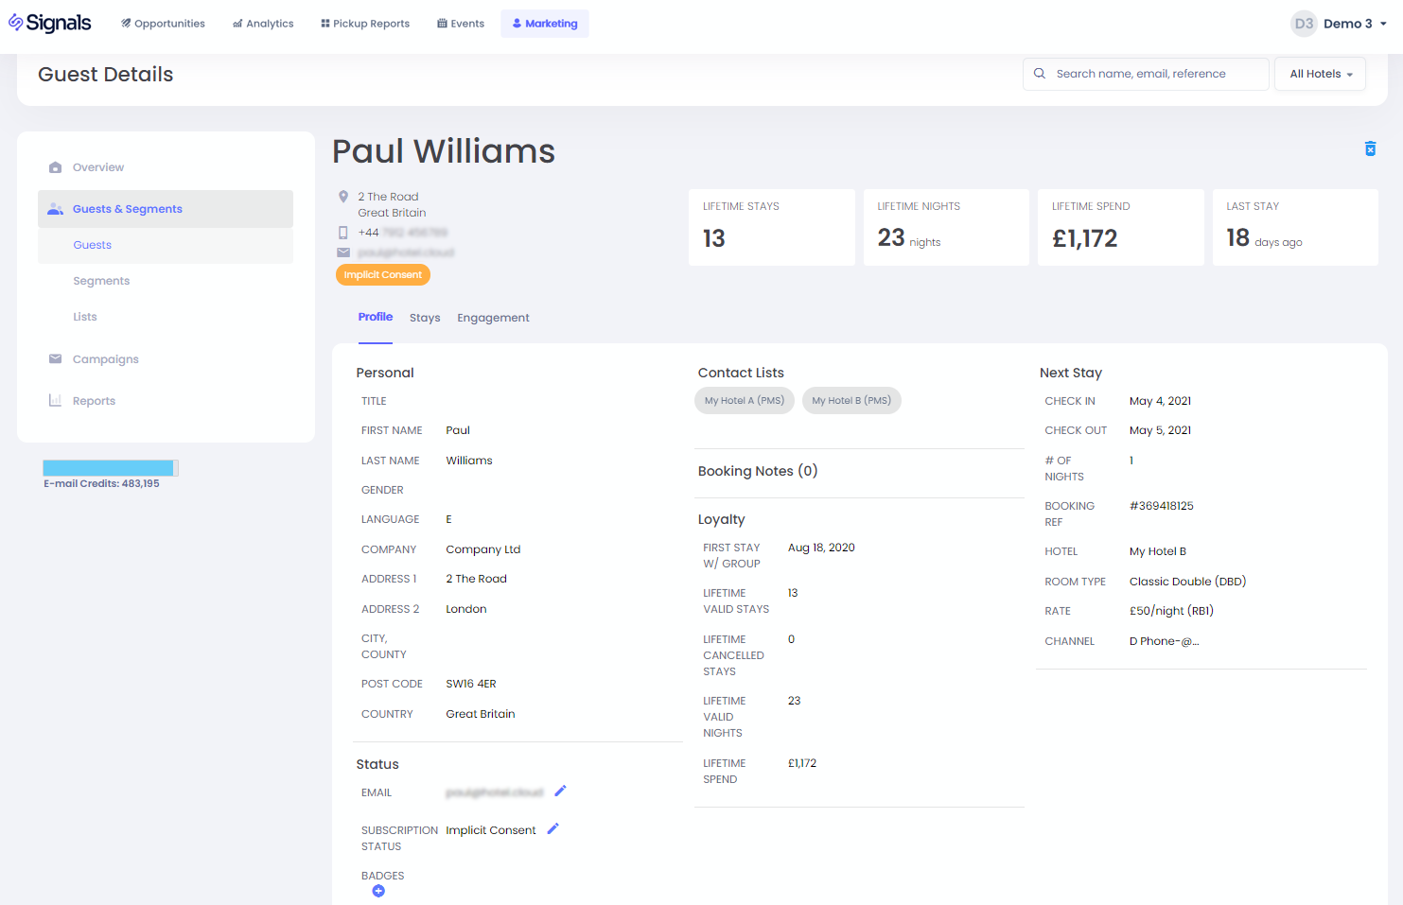
Task: Go to Pickup Reports
Action: coord(365,24)
